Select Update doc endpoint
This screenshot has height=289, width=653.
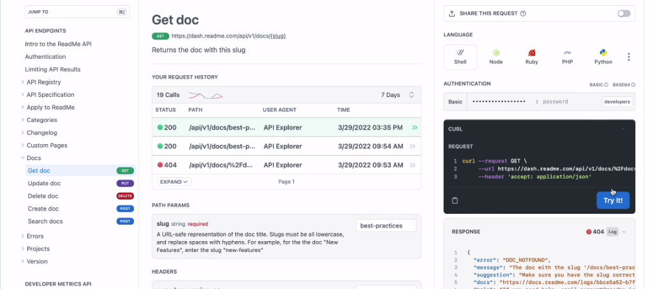44,183
